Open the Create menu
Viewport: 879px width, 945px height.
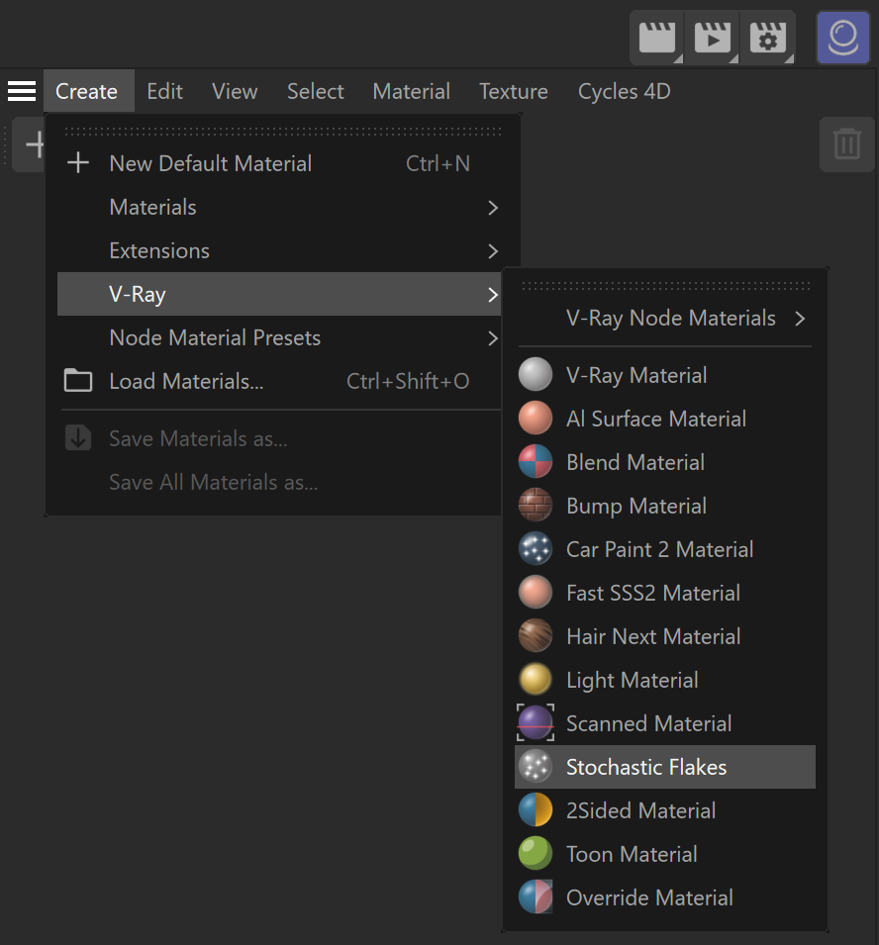coord(87,91)
